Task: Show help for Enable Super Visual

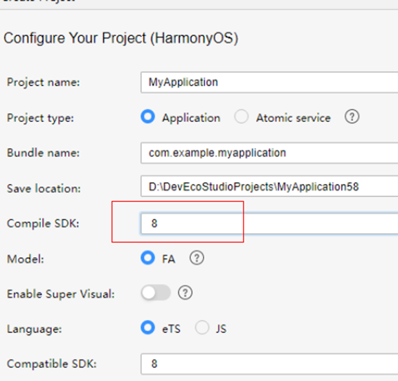Action: [185, 293]
